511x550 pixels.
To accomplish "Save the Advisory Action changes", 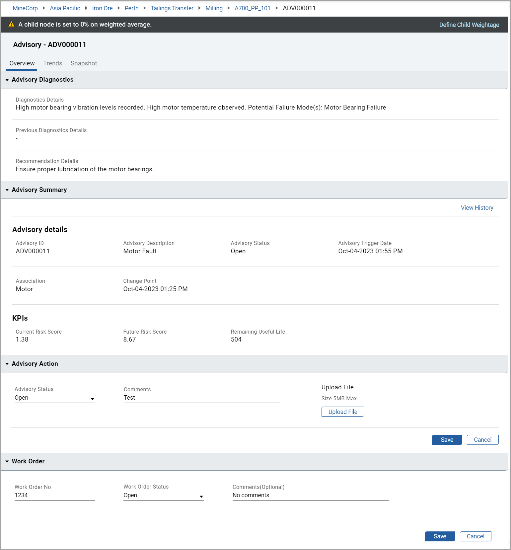I will tap(447, 440).
